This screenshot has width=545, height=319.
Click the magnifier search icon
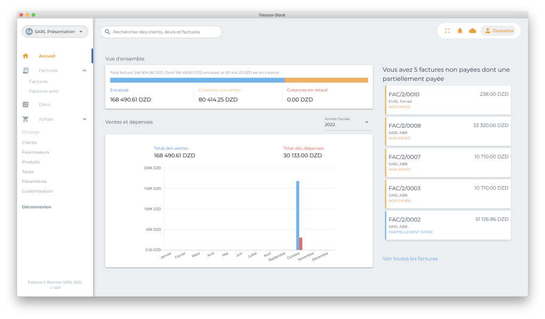click(x=108, y=32)
